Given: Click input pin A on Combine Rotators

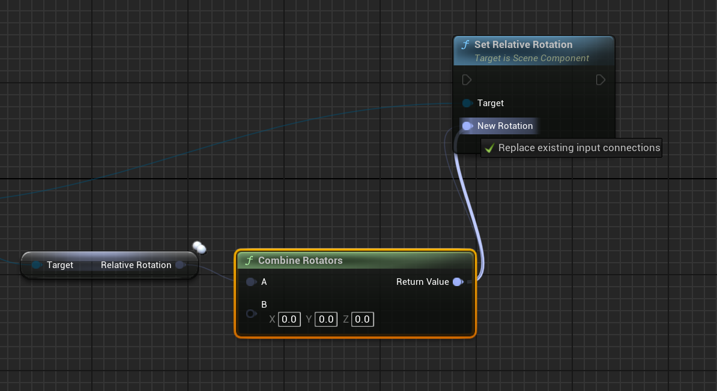Looking at the screenshot, I should pos(251,282).
